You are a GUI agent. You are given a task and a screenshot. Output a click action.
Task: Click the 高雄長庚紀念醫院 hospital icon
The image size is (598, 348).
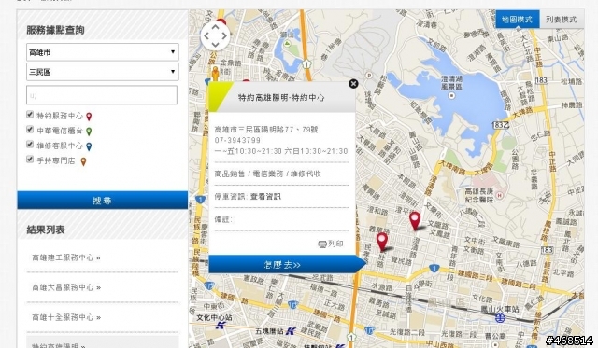pyautogui.click(x=500, y=195)
